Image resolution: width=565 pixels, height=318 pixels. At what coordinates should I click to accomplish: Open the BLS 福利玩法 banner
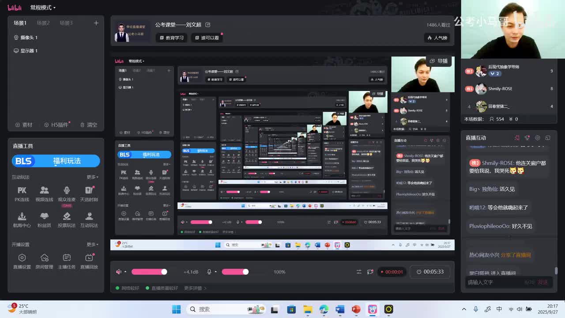click(x=56, y=161)
